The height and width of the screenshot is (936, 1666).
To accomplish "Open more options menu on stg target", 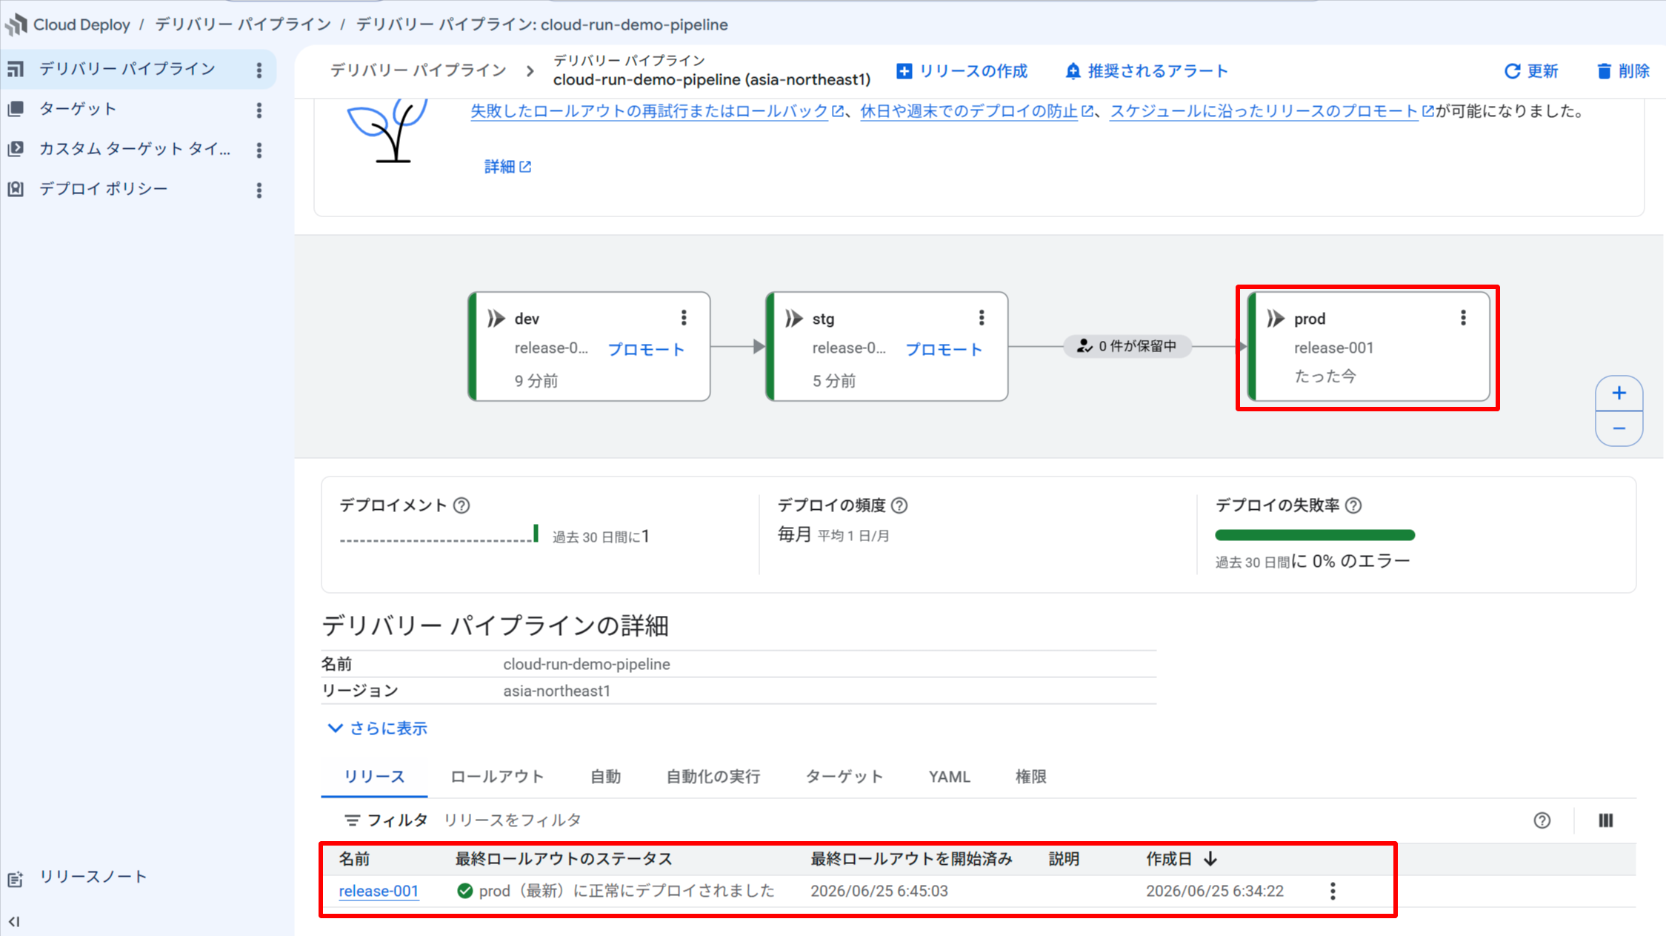I will [x=982, y=318].
